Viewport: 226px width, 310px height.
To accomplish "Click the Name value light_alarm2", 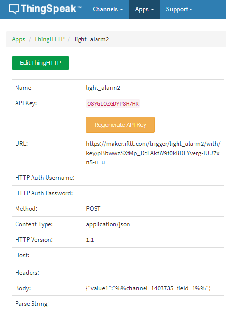I will tap(103, 88).
